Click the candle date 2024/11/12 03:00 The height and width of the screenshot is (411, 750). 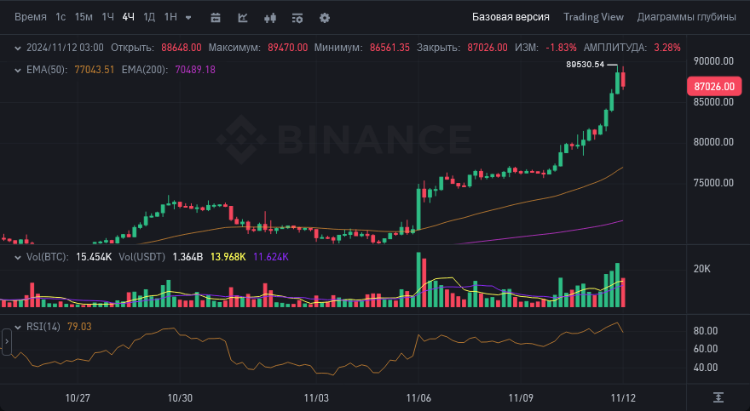(65, 48)
